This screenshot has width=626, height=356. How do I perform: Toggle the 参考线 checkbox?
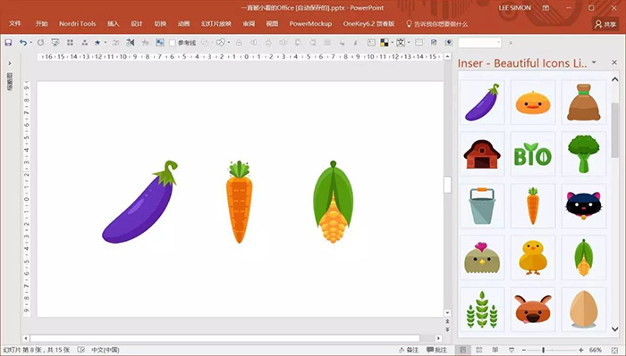tap(173, 43)
